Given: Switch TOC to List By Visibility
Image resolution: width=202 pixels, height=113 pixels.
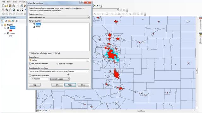Looking at the screenshot, I should pos(9,21).
